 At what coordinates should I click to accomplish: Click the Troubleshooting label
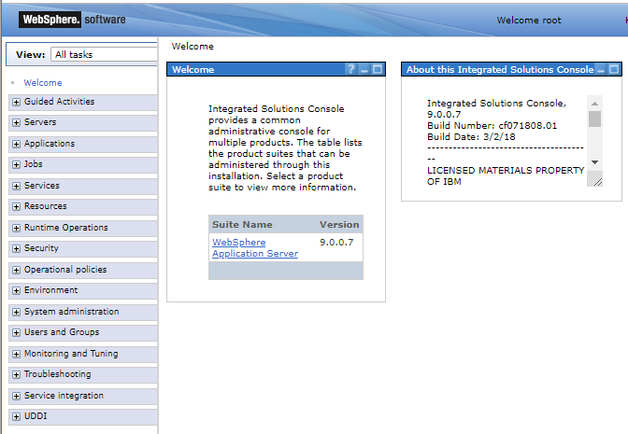[57, 374]
